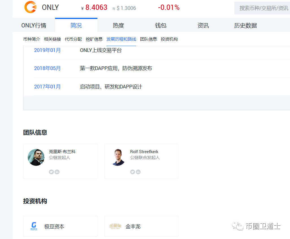
Task: Jump to 投资机构 sub-navigation link
Action: (169, 39)
